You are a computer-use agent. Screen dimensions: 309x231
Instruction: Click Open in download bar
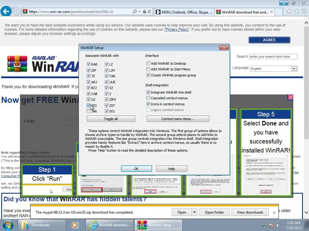[182, 212]
